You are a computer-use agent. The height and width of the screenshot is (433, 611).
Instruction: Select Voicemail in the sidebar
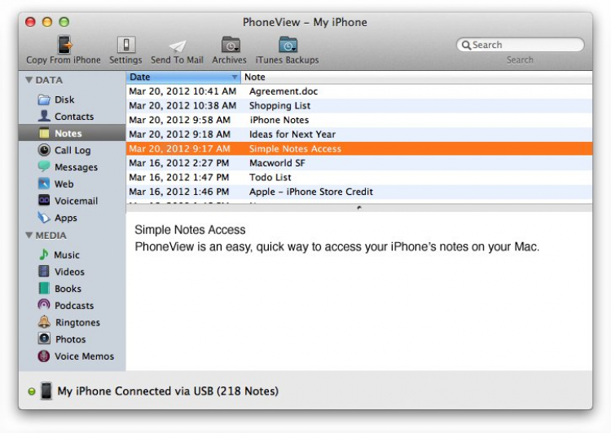(72, 201)
